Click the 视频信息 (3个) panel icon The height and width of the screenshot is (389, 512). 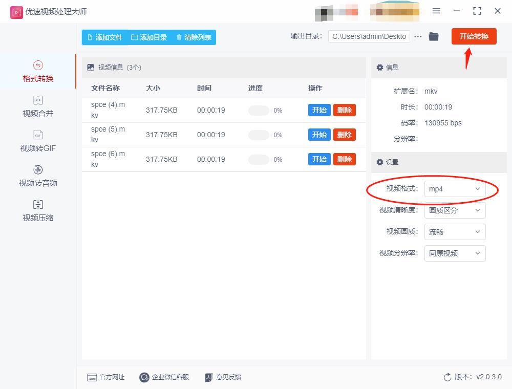click(91, 68)
